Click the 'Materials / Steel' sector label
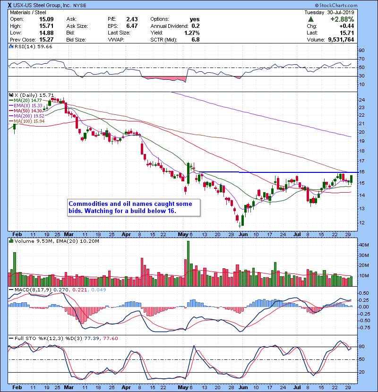The image size is (378, 392). 28,12
